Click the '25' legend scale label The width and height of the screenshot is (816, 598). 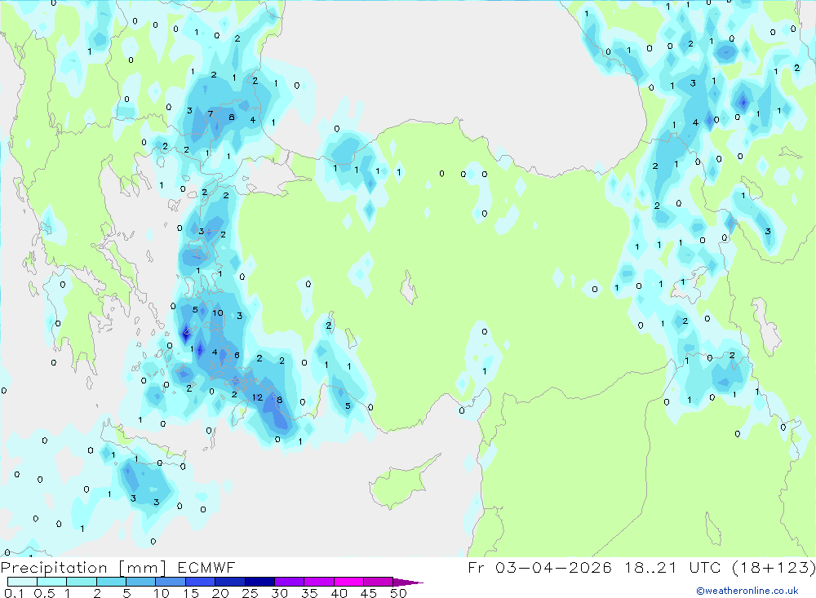click(x=251, y=593)
